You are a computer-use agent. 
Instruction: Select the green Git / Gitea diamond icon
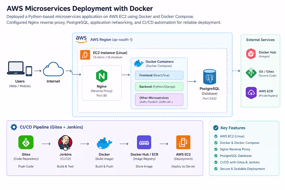coord(251,73)
